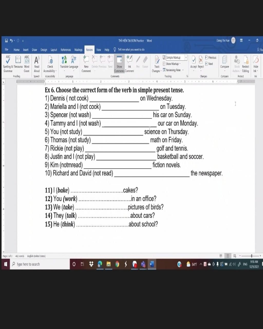Insert an Ink Comment
Image resolution: width=263 pixels, height=329 pixels.
129,63
